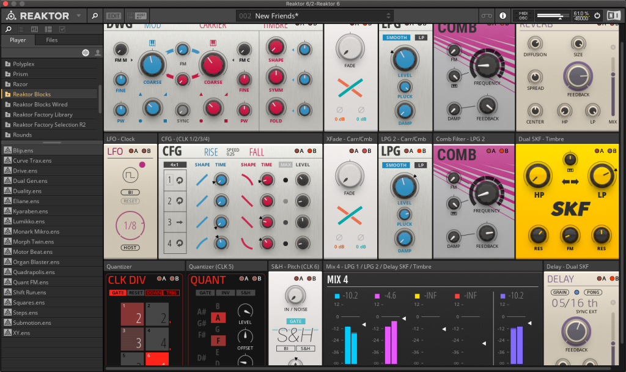The height and width of the screenshot is (372, 626).
Task: Toggle SMOOTH on the LPG 2 - Carr/Cmb block
Action: coord(396,165)
